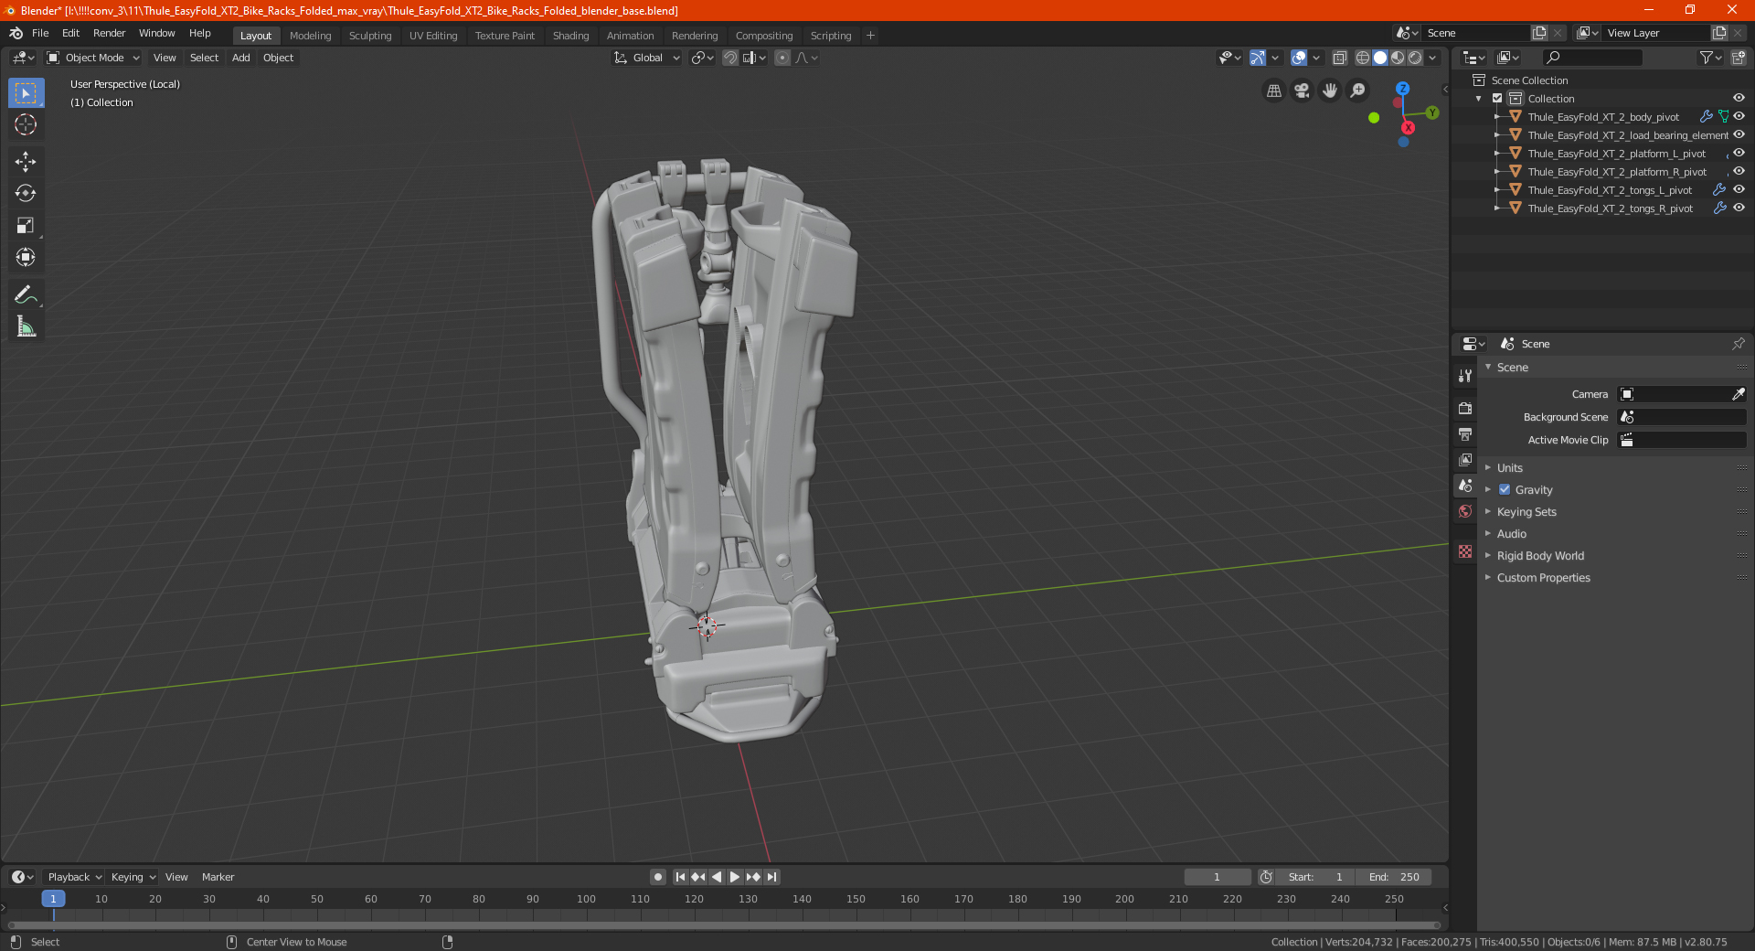
Task: Jump to the animation start frame
Action: click(680, 877)
